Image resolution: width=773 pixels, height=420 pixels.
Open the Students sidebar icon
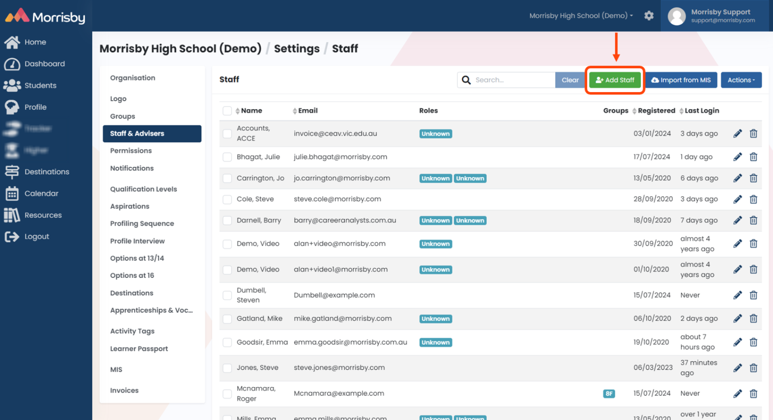click(12, 85)
